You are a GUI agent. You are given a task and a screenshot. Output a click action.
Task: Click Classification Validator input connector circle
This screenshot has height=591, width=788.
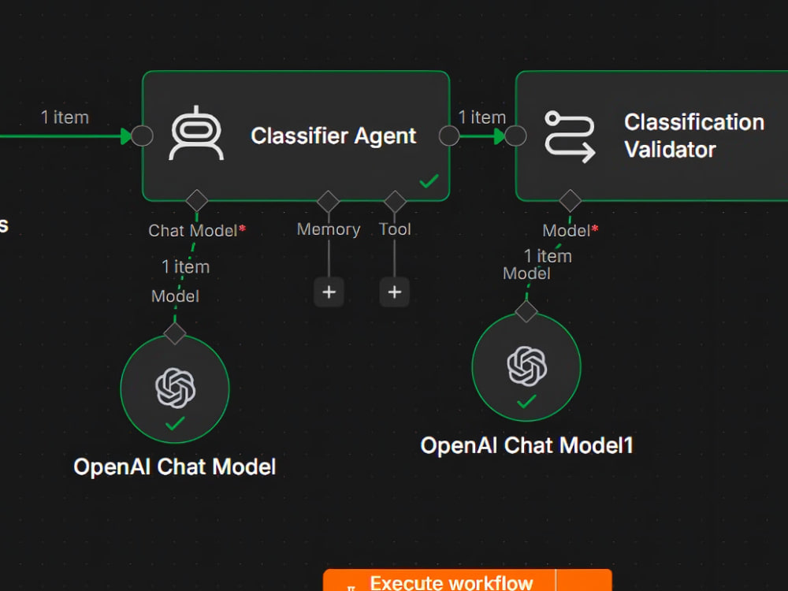click(x=515, y=136)
